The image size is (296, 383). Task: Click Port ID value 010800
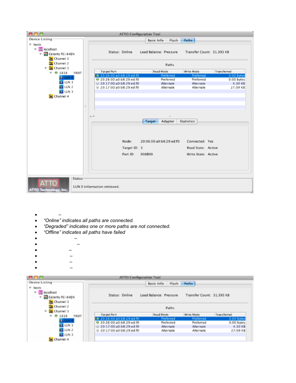coord(146,154)
